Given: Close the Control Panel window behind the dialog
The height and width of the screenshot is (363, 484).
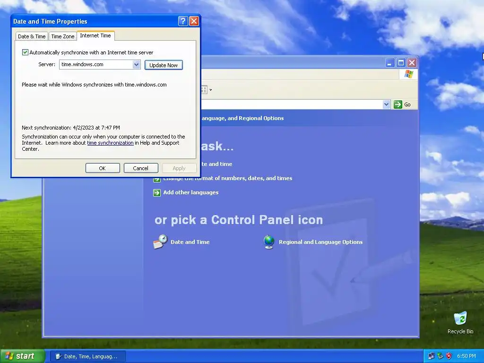Looking at the screenshot, I should 412,63.
